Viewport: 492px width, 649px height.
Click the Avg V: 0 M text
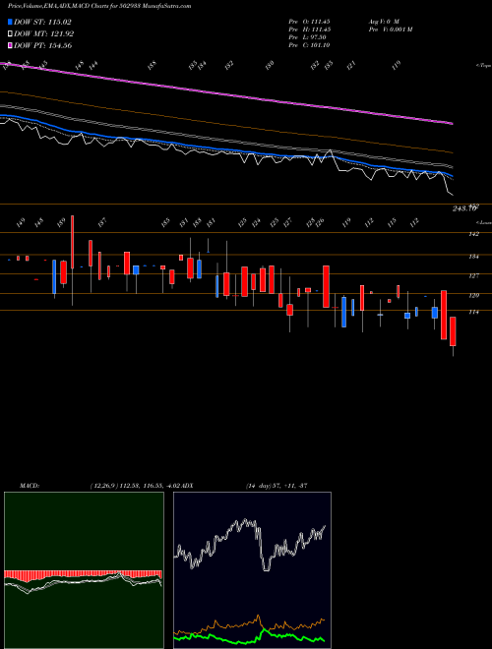(384, 21)
